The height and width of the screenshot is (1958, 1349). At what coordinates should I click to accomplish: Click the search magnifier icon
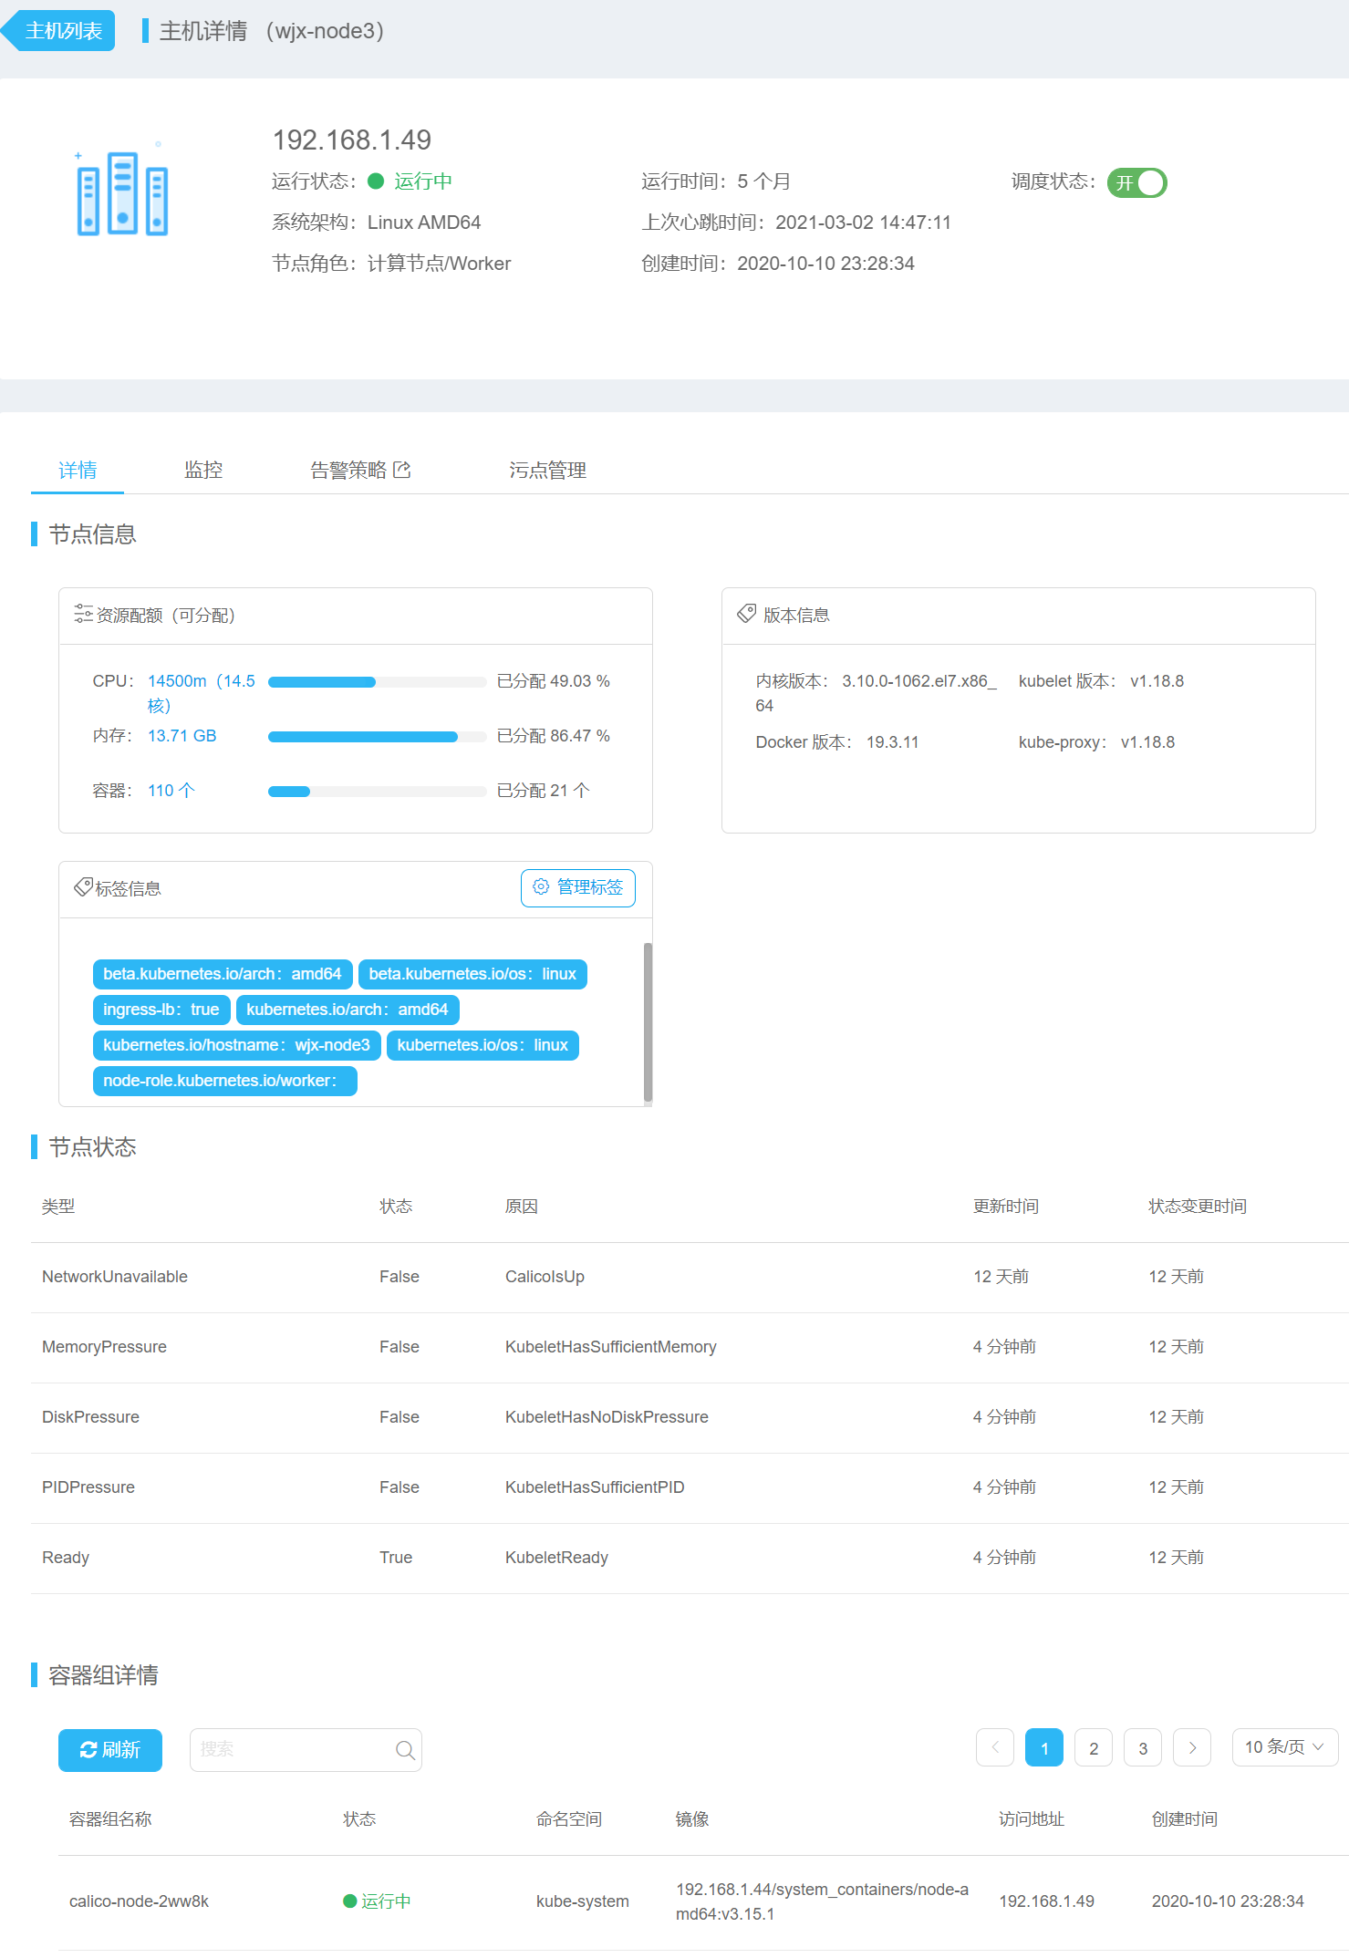(405, 1750)
